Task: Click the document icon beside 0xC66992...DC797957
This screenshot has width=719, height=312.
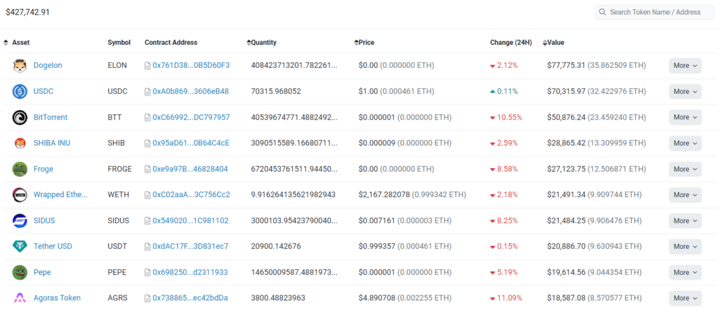Action: click(147, 117)
